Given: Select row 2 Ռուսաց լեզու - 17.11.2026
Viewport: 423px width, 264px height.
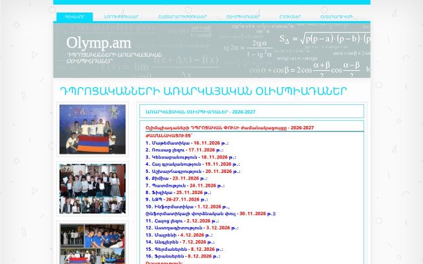Looking at the screenshot, I should tap(184, 150).
